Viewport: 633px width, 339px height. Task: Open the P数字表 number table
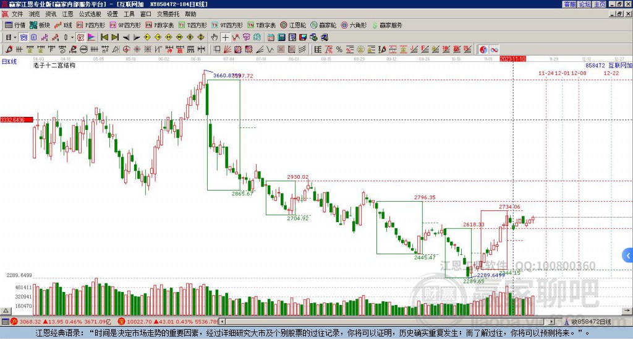tap(159, 25)
